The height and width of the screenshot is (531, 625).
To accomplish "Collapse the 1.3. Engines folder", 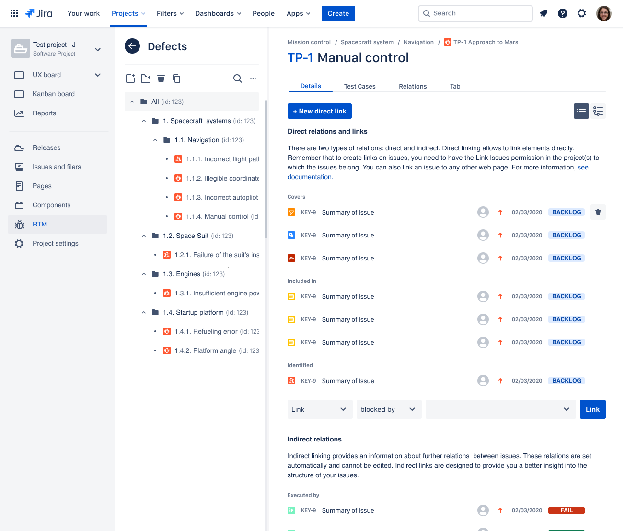I will [x=144, y=274].
